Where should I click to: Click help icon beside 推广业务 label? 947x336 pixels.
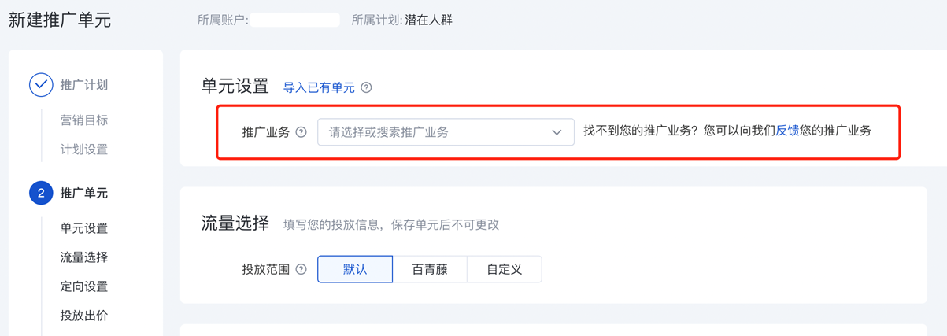click(x=301, y=132)
